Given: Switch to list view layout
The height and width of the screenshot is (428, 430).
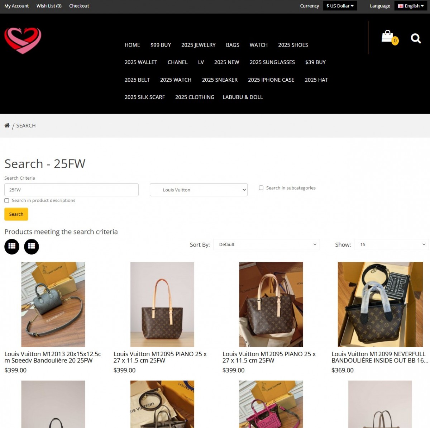Looking at the screenshot, I should (x=32, y=247).
